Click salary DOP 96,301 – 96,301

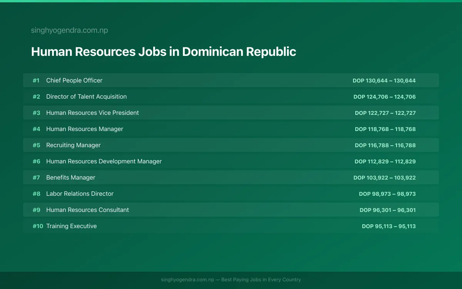(388, 210)
